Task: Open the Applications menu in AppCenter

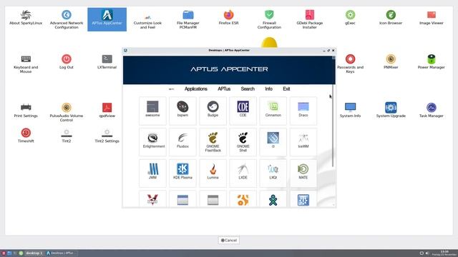Action: point(195,89)
